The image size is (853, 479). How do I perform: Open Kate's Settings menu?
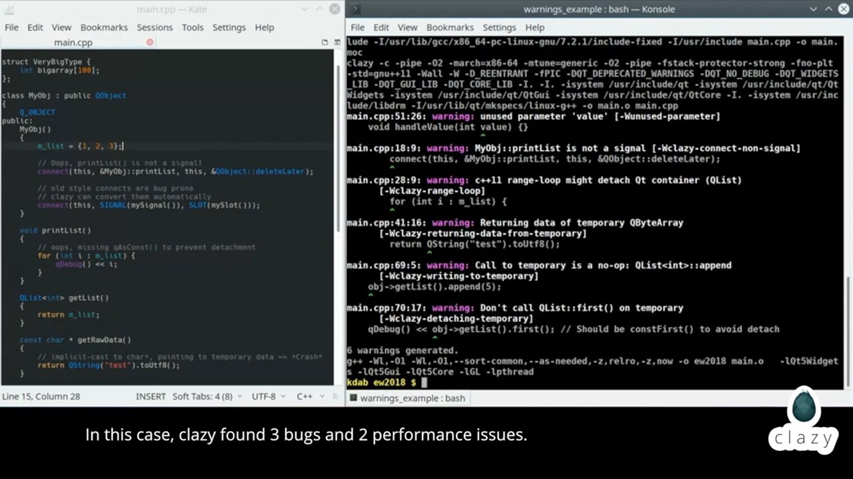pos(229,27)
